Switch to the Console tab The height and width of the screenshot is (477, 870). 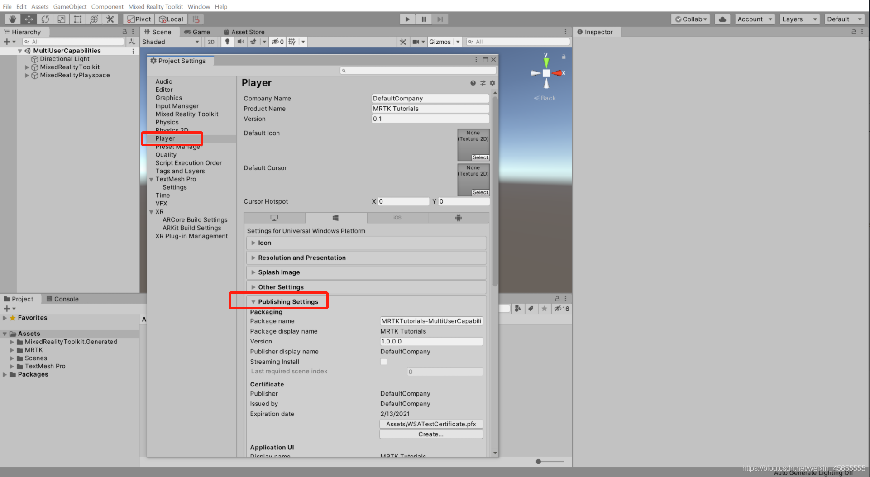click(x=62, y=299)
